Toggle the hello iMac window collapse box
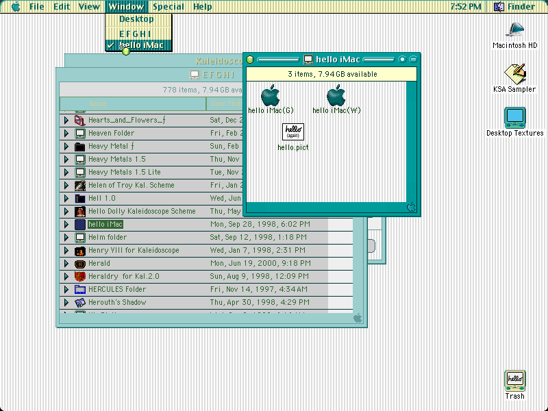The width and height of the screenshot is (548, 411). [x=413, y=60]
